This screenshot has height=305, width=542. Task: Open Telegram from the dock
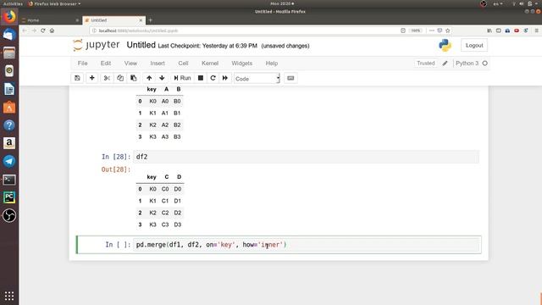tap(9, 161)
